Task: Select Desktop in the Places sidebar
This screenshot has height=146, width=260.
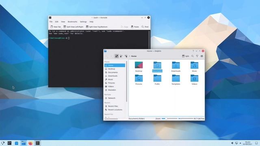Action: pyautogui.click(x=115, y=69)
